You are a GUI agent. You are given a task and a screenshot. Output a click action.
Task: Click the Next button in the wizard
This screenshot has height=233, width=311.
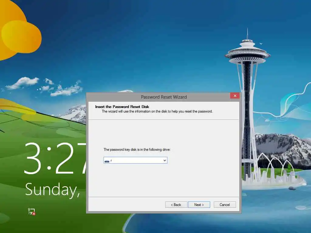[x=199, y=205]
